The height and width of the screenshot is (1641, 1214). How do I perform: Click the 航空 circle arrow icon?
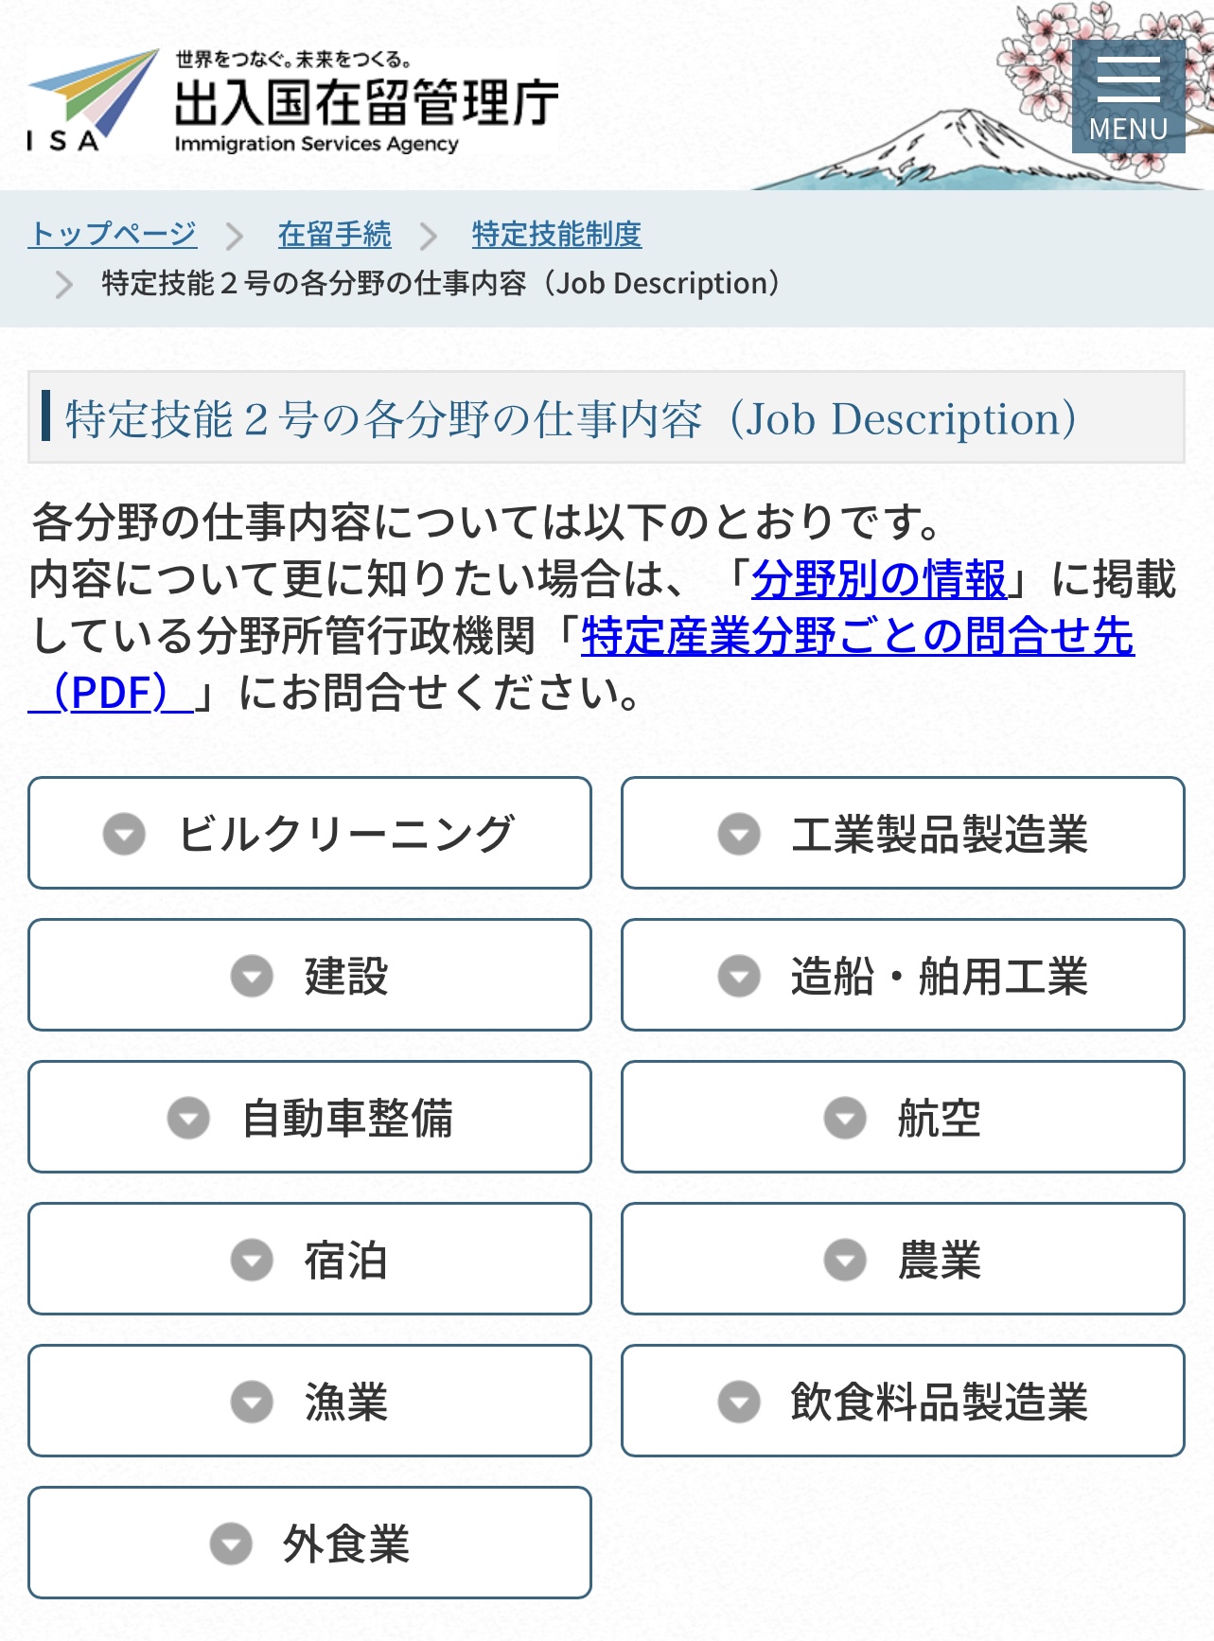click(845, 1118)
